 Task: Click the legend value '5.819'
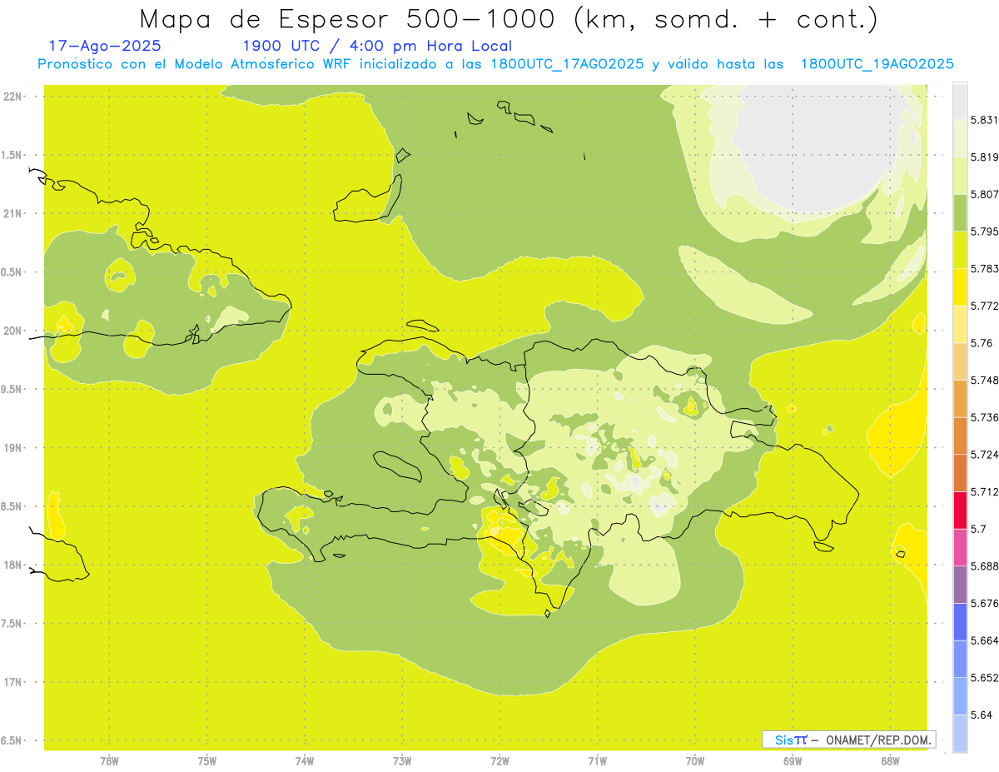[985, 157]
